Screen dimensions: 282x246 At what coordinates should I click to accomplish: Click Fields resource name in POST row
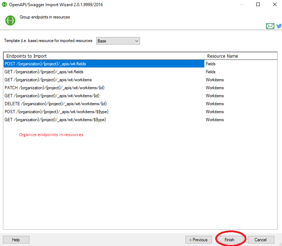(211, 64)
